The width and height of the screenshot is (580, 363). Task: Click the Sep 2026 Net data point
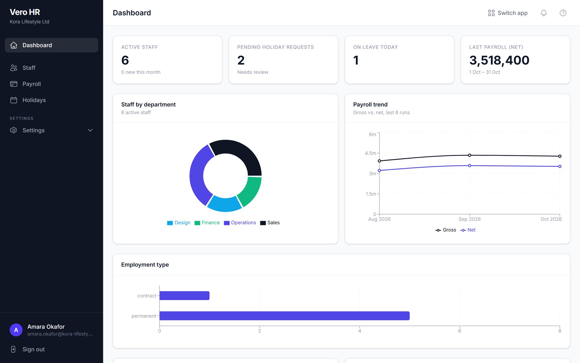coord(469,166)
